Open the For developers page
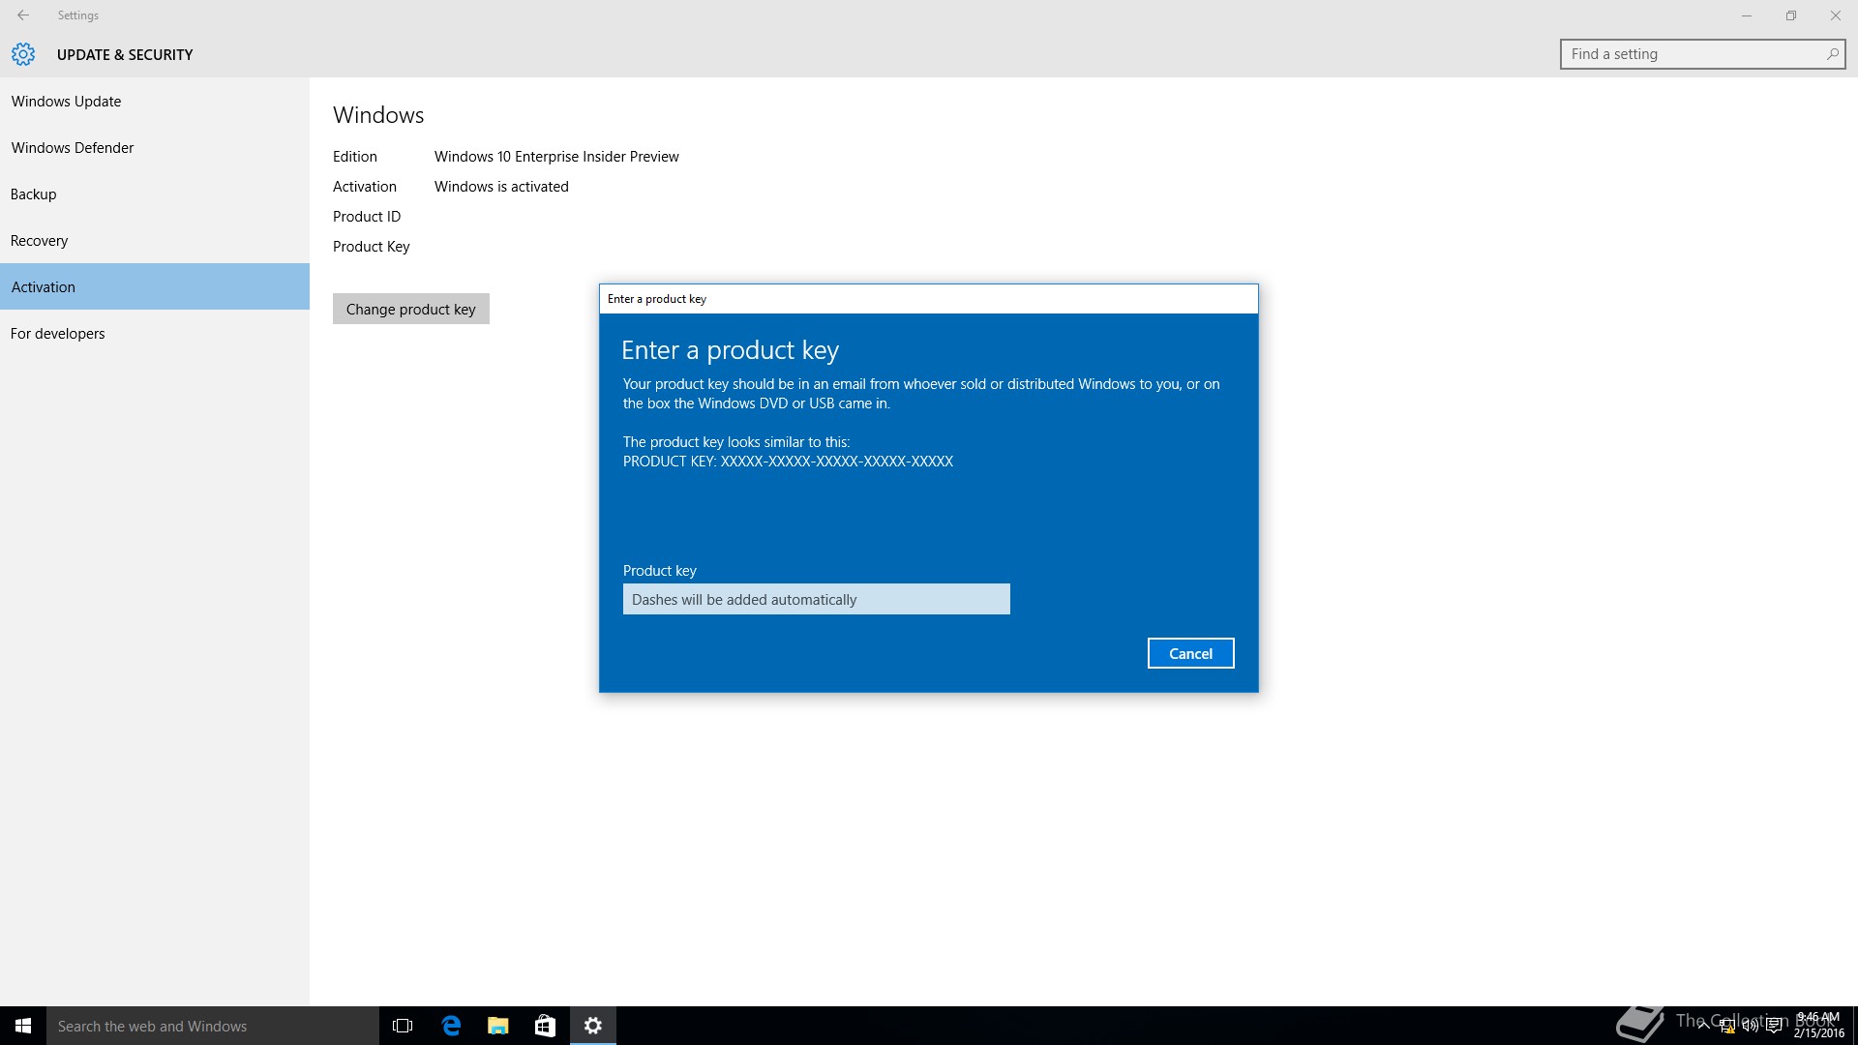This screenshot has width=1858, height=1045. click(x=155, y=333)
